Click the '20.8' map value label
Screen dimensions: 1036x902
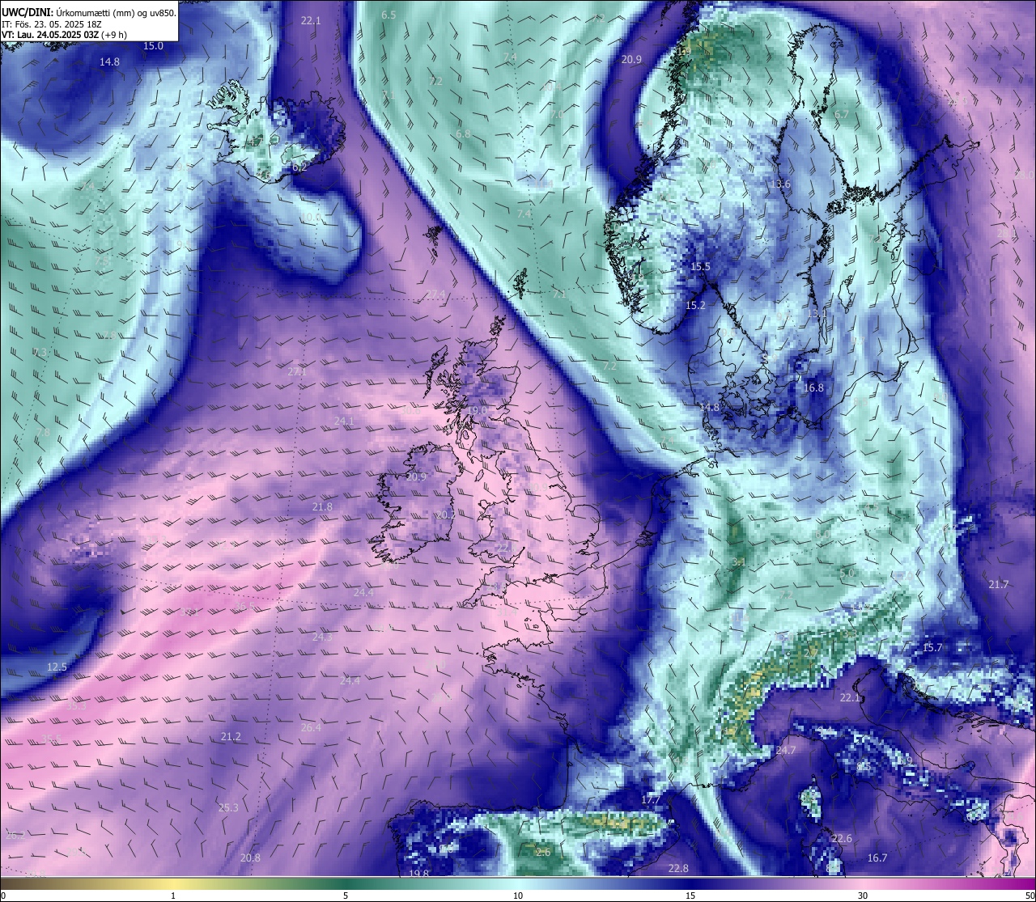tap(251, 858)
